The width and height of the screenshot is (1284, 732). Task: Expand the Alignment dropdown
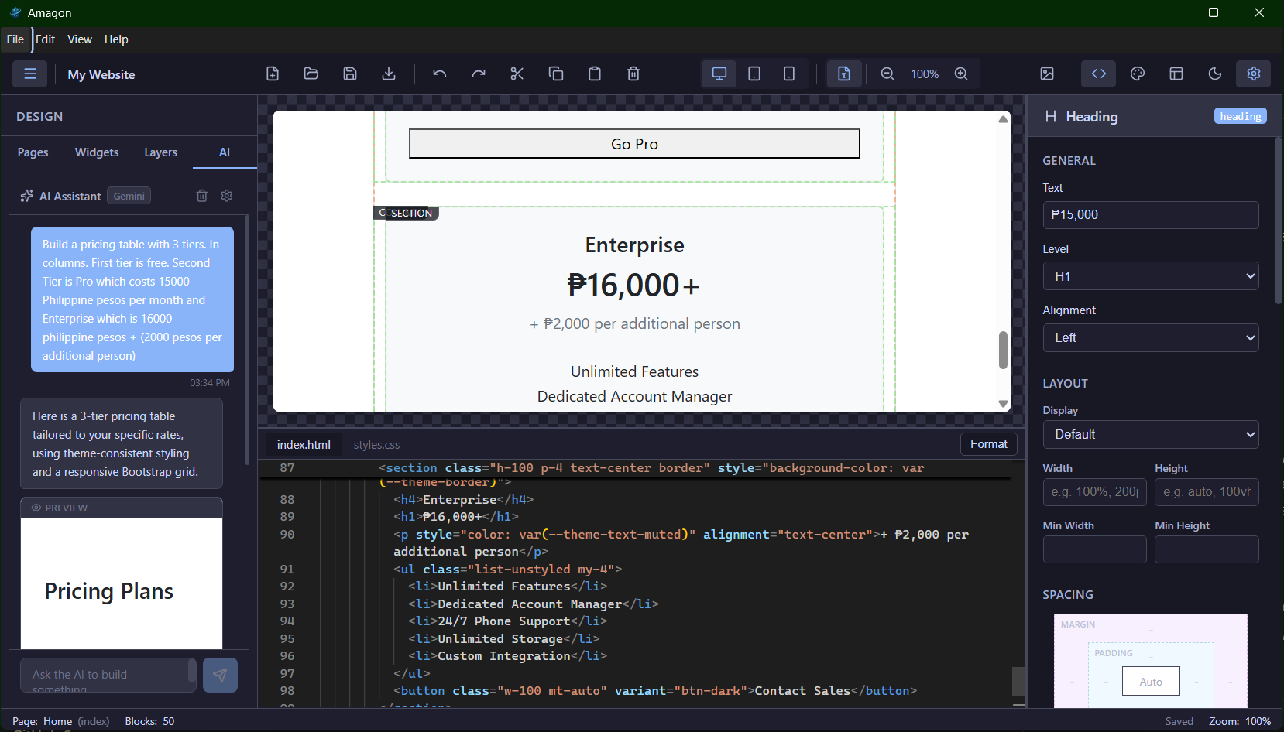point(1150,337)
